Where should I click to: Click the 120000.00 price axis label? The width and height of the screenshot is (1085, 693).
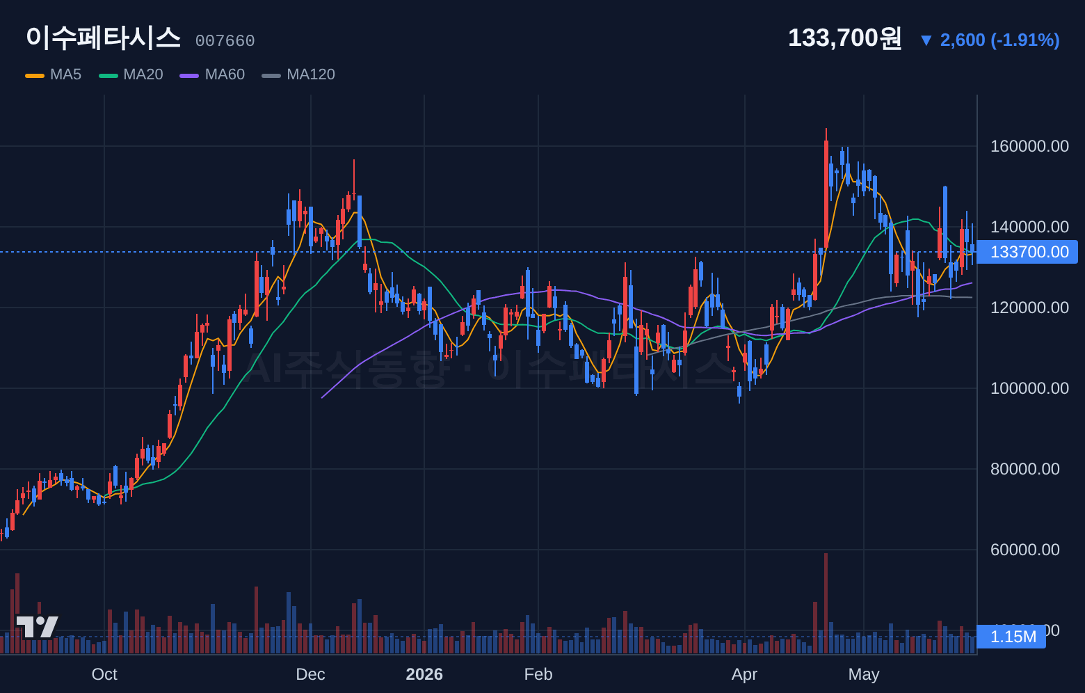[1029, 308]
